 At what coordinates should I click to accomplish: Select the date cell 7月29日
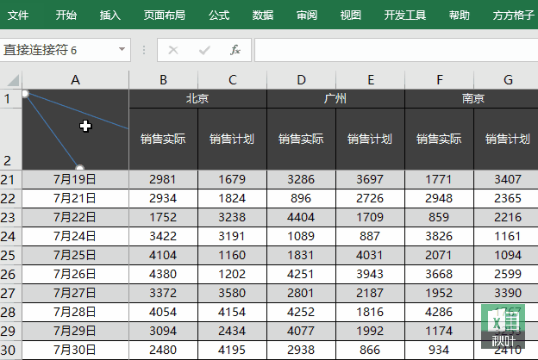coord(76,331)
